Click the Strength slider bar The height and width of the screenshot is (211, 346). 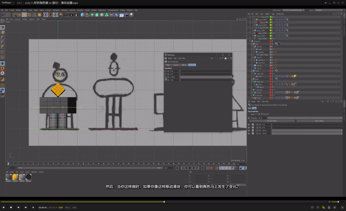tap(304, 118)
